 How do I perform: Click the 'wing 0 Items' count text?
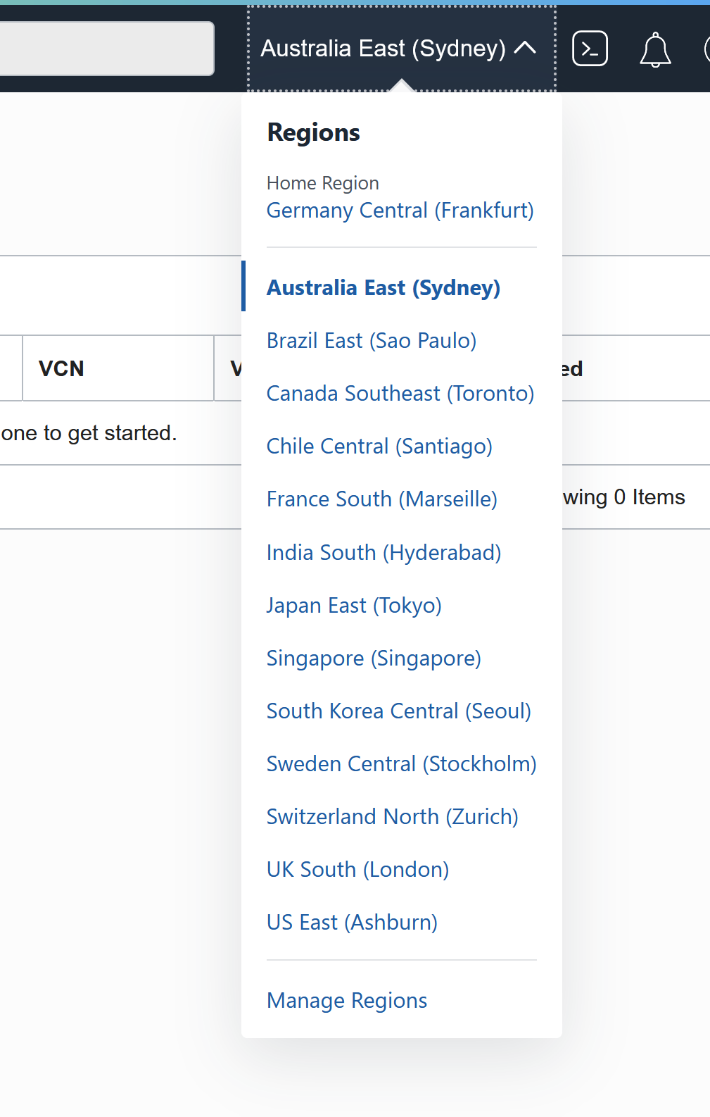pyautogui.click(x=623, y=497)
